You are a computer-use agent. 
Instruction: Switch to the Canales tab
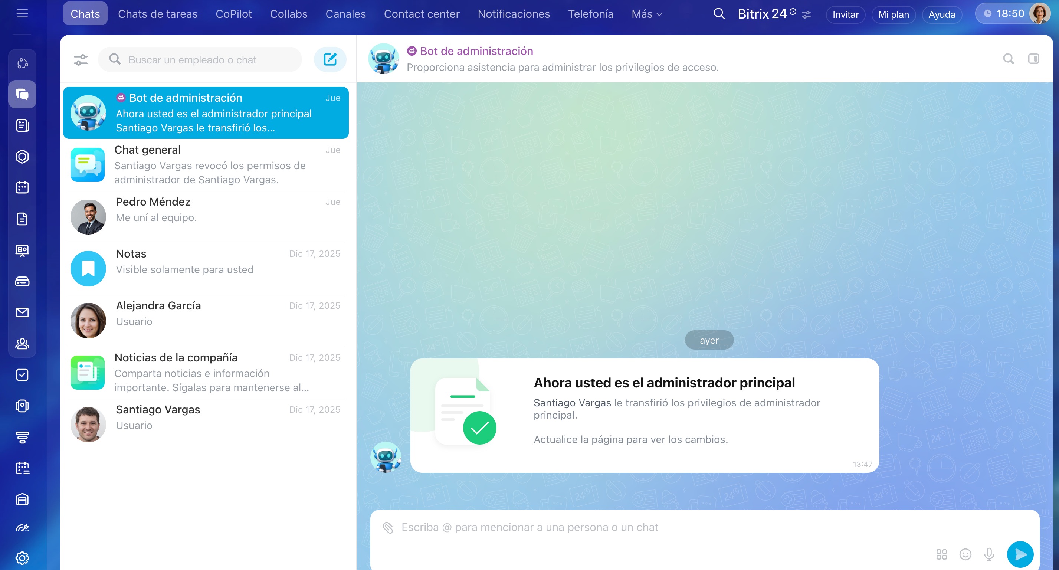[x=345, y=14]
